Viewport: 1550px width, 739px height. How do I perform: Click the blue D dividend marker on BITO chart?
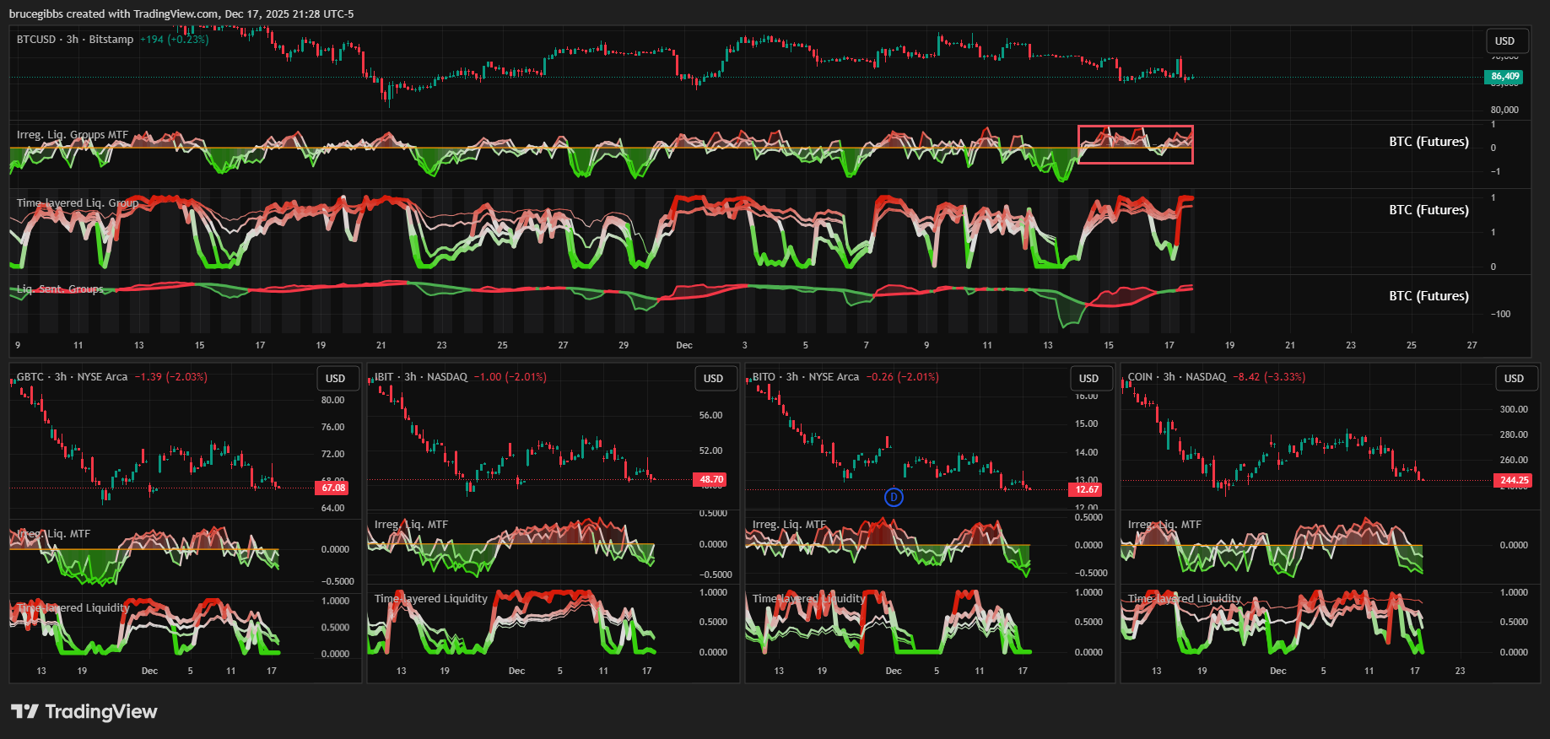[x=894, y=498]
